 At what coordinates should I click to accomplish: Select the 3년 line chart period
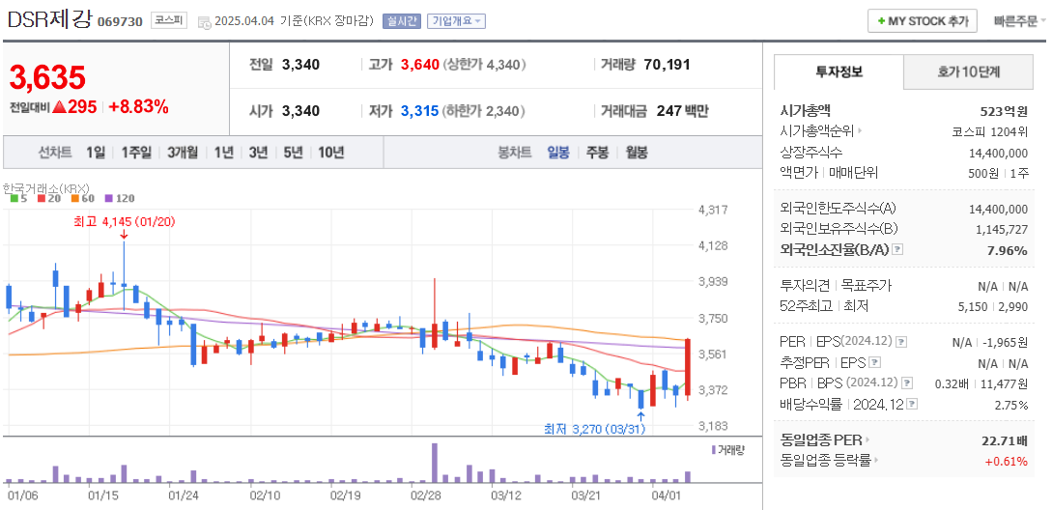258,153
